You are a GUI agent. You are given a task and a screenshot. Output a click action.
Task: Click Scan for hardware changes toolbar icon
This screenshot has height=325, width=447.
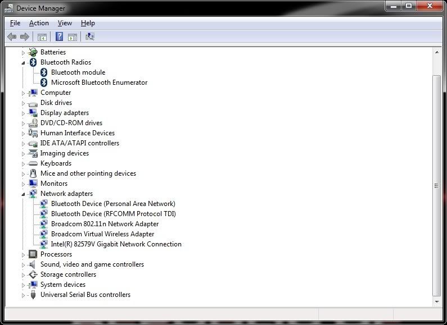click(x=90, y=36)
